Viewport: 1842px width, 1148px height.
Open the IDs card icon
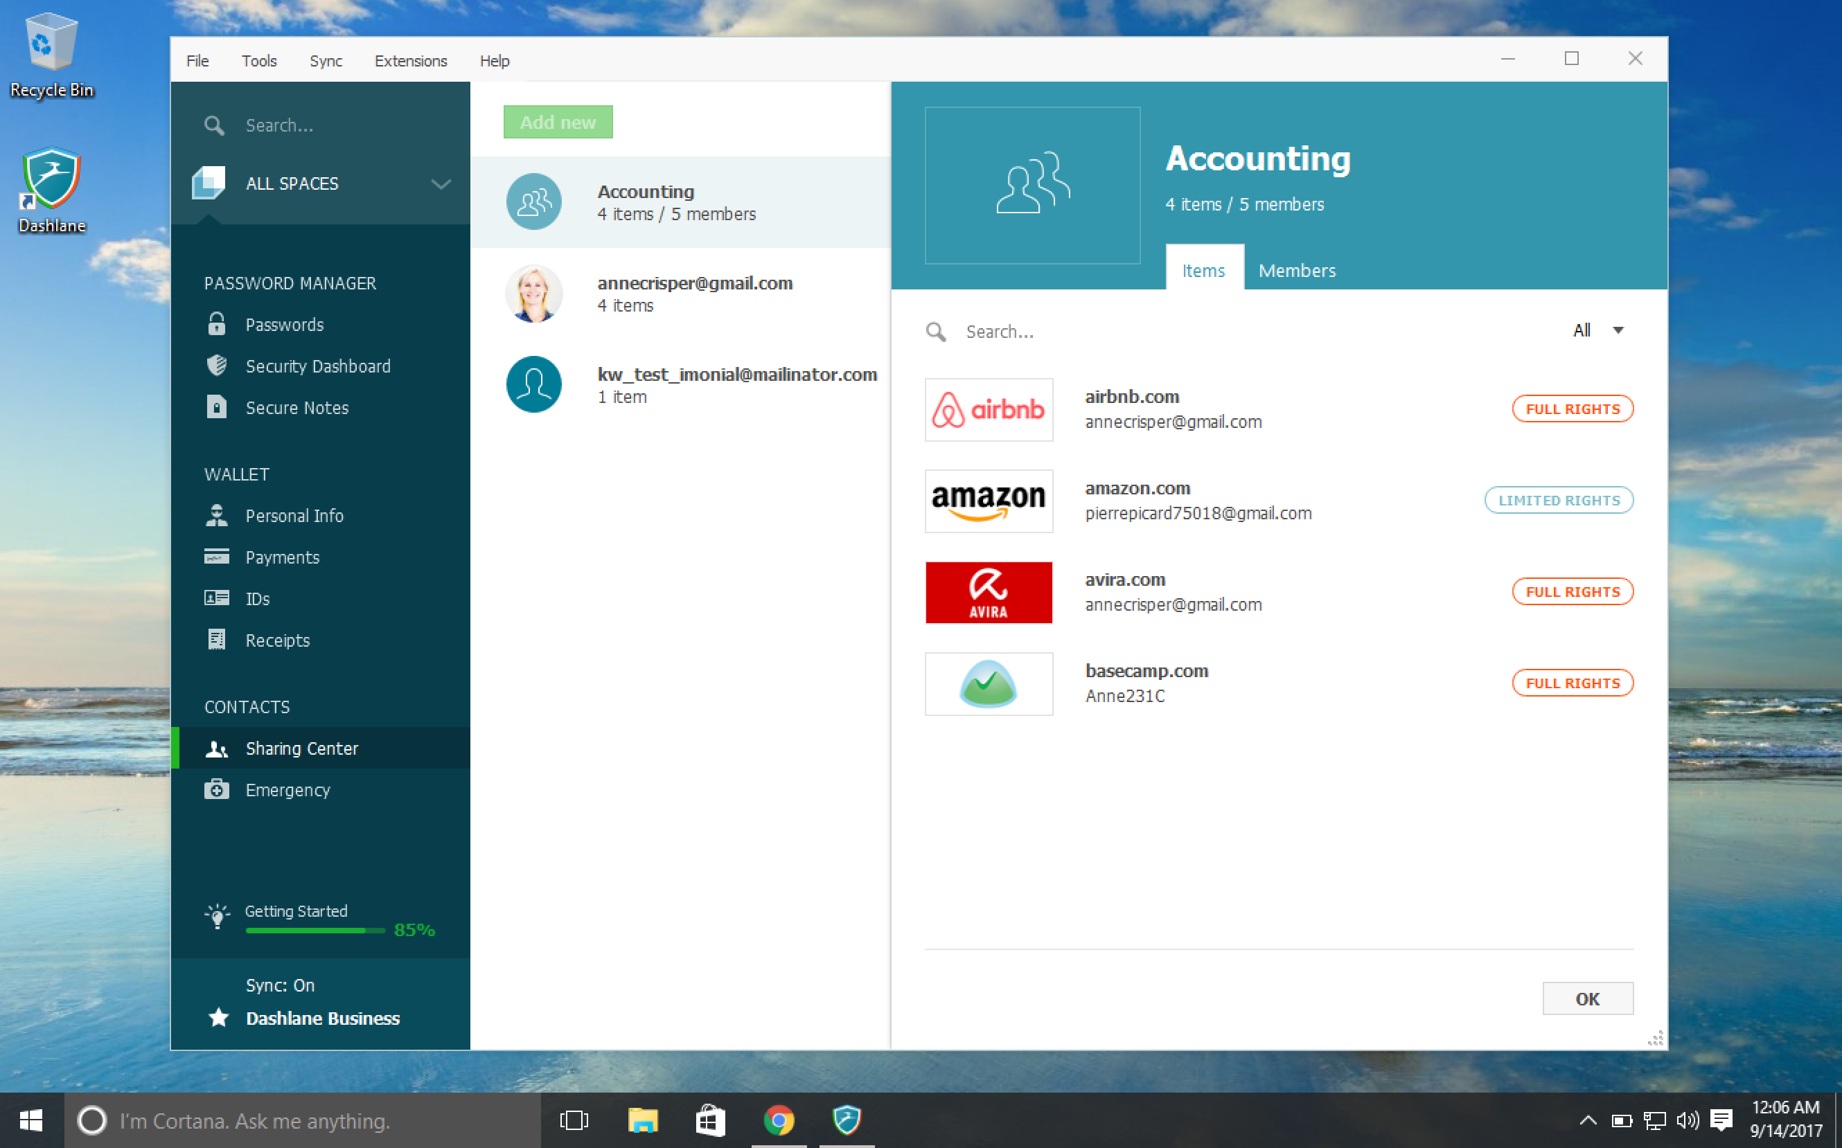click(217, 598)
